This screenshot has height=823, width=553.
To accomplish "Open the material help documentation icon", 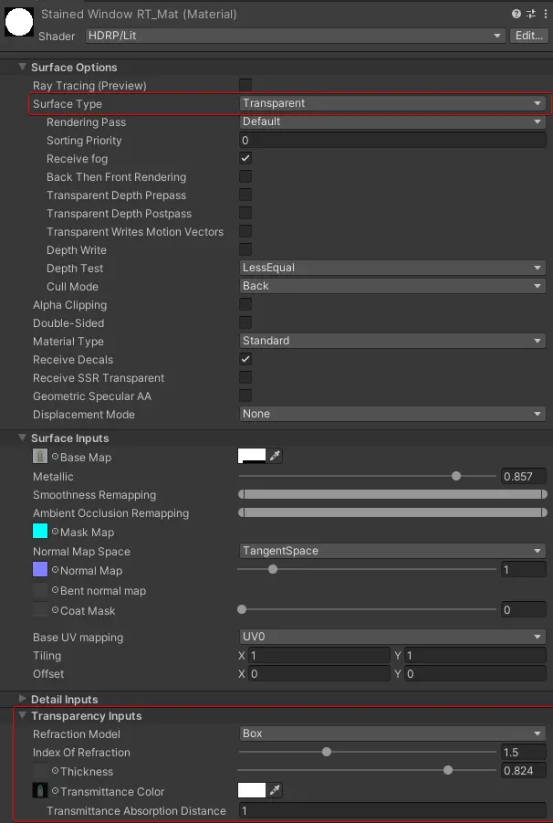I will [516, 13].
